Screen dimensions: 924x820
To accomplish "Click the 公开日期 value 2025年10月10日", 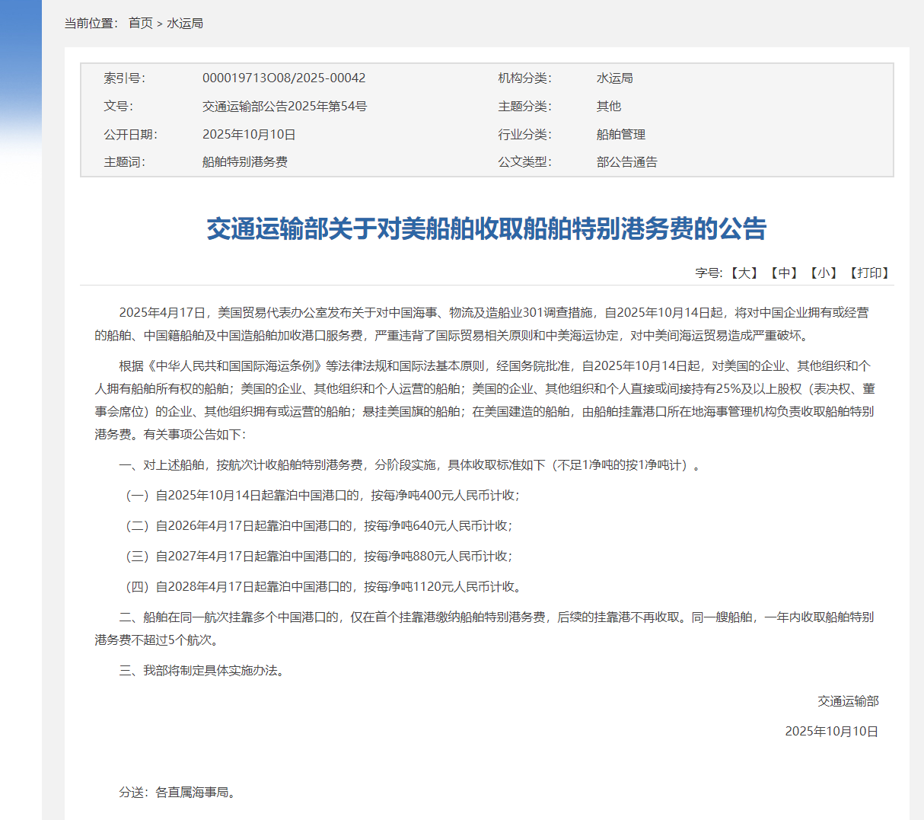I will point(249,135).
